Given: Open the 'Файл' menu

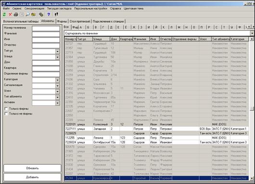Looking at the screenshot, I should [x=6, y=9].
